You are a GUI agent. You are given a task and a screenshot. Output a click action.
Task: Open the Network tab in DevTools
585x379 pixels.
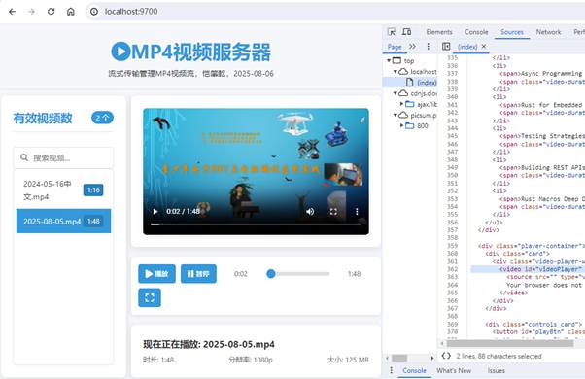[x=548, y=32]
